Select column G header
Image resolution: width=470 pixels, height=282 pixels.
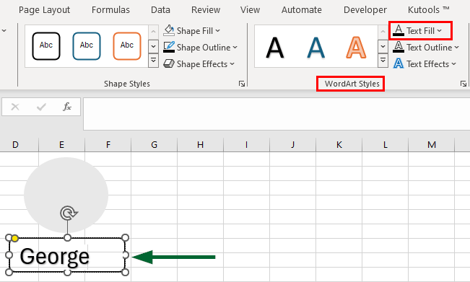point(154,145)
